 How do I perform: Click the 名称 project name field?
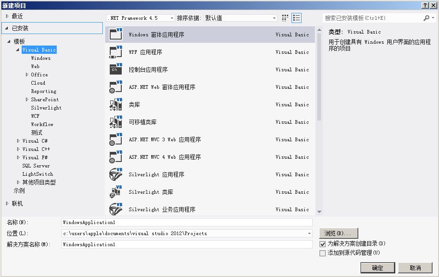coord(187,222)
